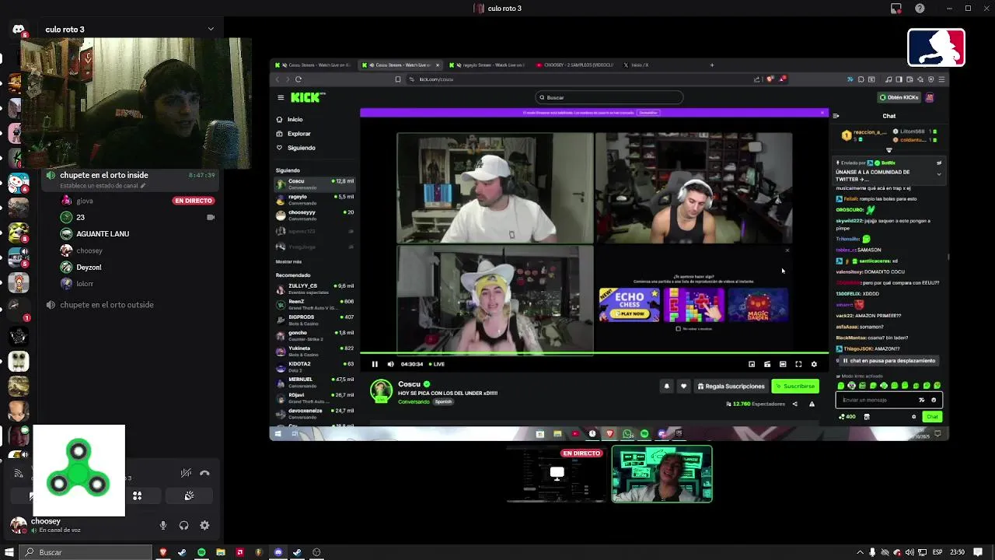Open Windows Start menu
Viewport: 995px width, 560px height.
(x=9, y=552)
